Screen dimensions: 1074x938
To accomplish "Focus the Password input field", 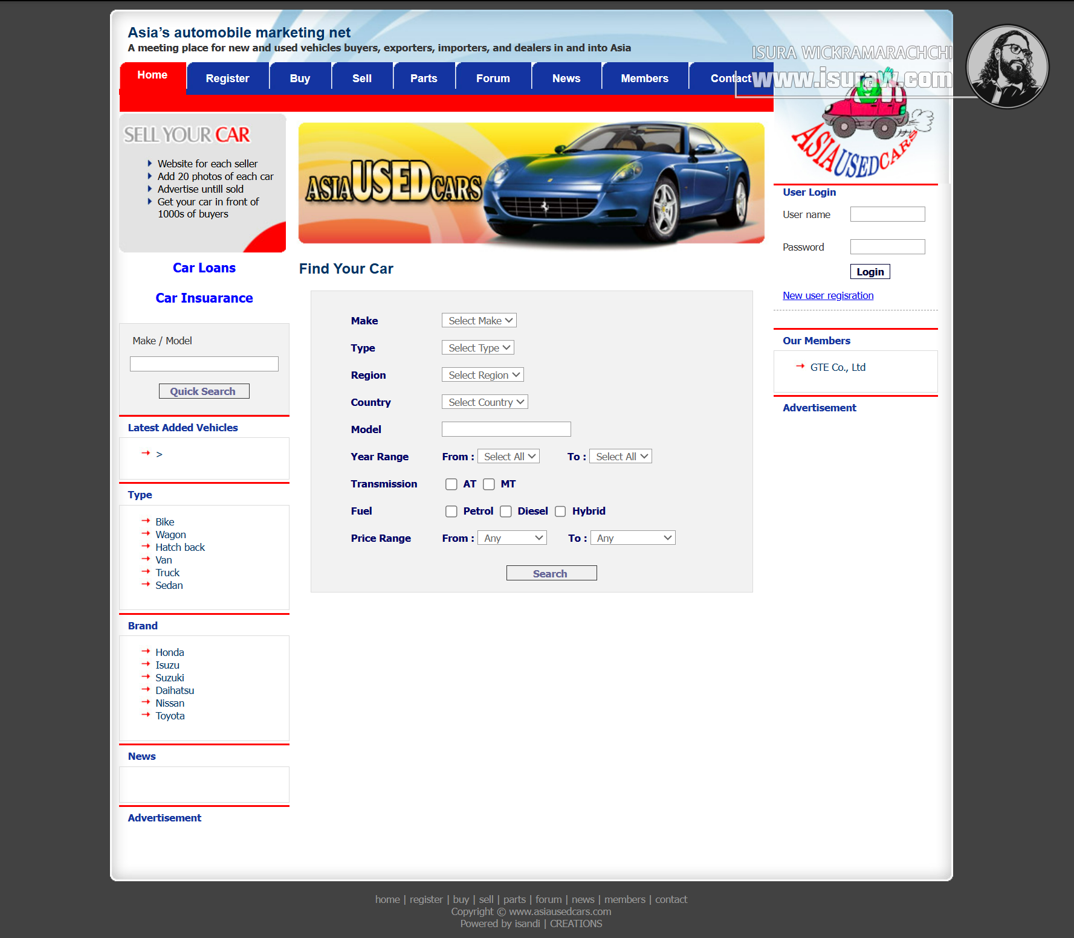I will (x=887, y=247).
